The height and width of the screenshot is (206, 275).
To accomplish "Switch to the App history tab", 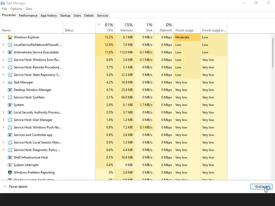I will click(x=49, y=16).
